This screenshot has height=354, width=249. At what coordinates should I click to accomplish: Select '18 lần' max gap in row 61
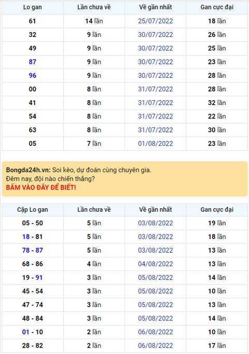pos(217,21)
